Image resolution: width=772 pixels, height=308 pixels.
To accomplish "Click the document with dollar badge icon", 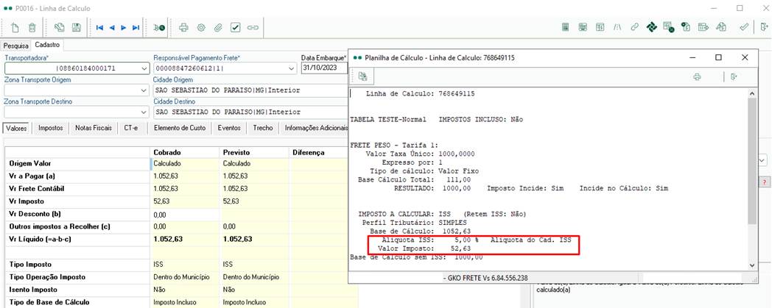I will 685,27.
